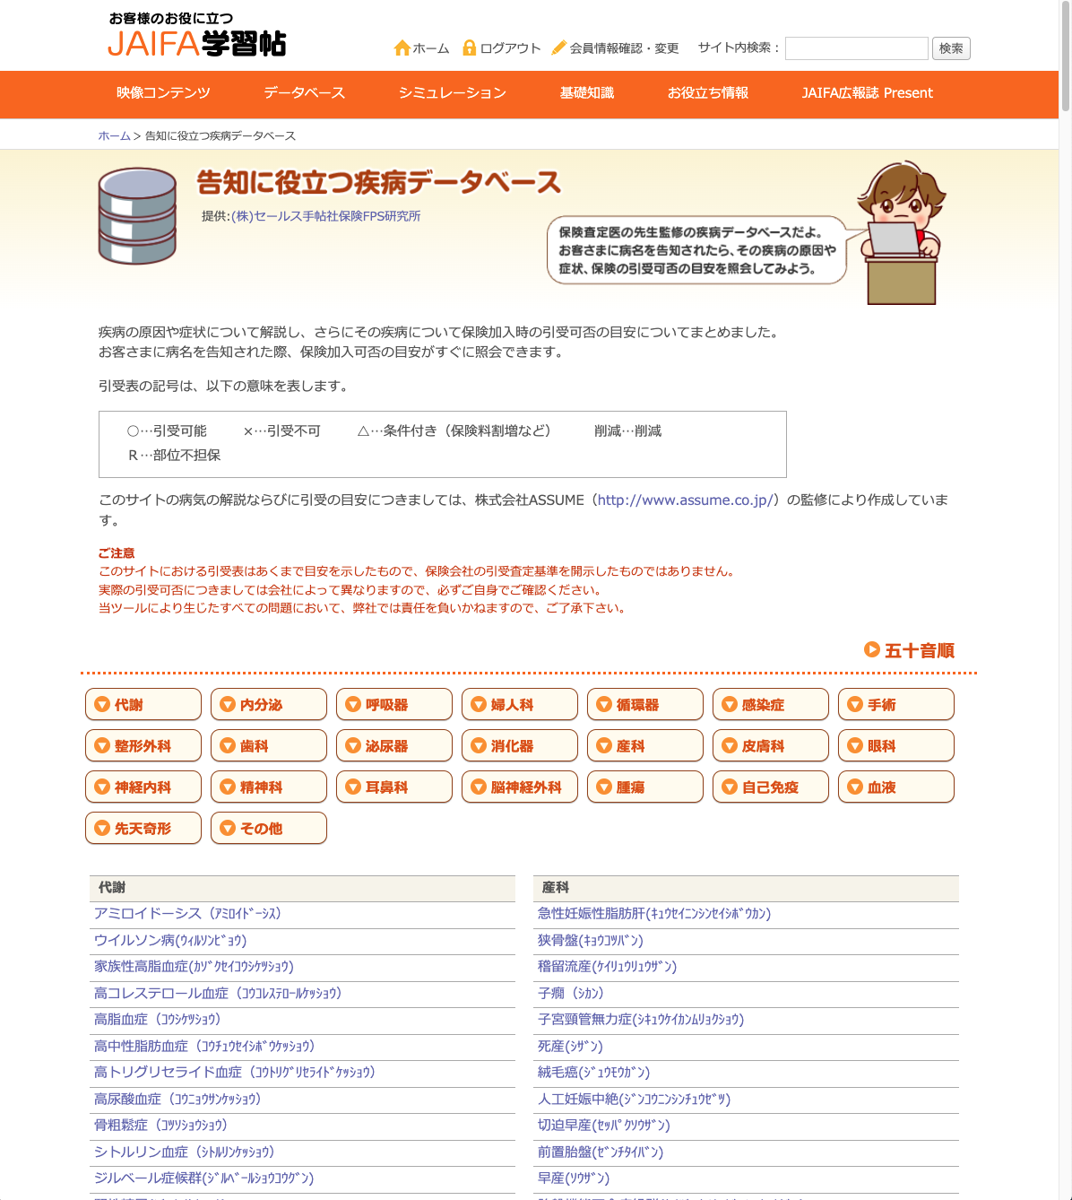Jump to the 循環器 category

pos(644,705)
